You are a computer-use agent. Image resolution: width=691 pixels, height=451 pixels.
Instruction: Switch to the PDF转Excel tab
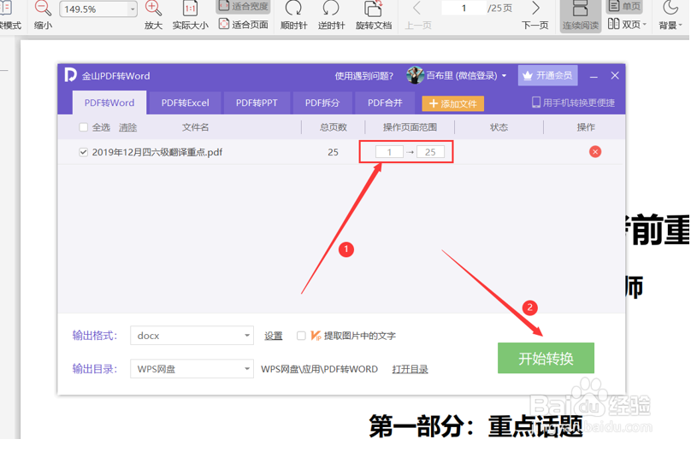185,103
